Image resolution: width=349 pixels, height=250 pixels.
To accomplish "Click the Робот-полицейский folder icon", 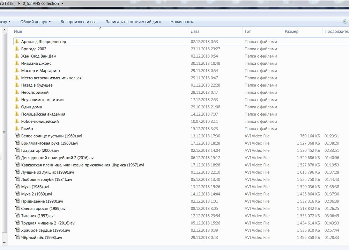I will tap(17, 121).
